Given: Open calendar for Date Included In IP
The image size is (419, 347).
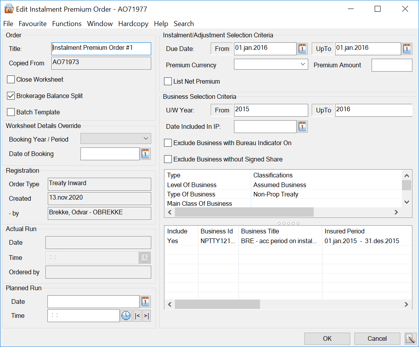Looking at the screenshot, I should [302, 126].
